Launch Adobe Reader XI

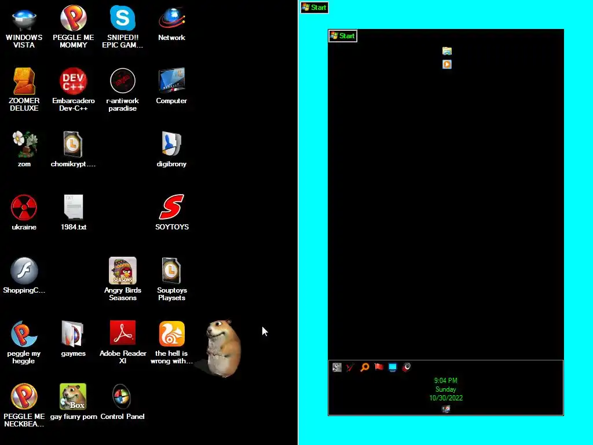(x=123, y=342)
